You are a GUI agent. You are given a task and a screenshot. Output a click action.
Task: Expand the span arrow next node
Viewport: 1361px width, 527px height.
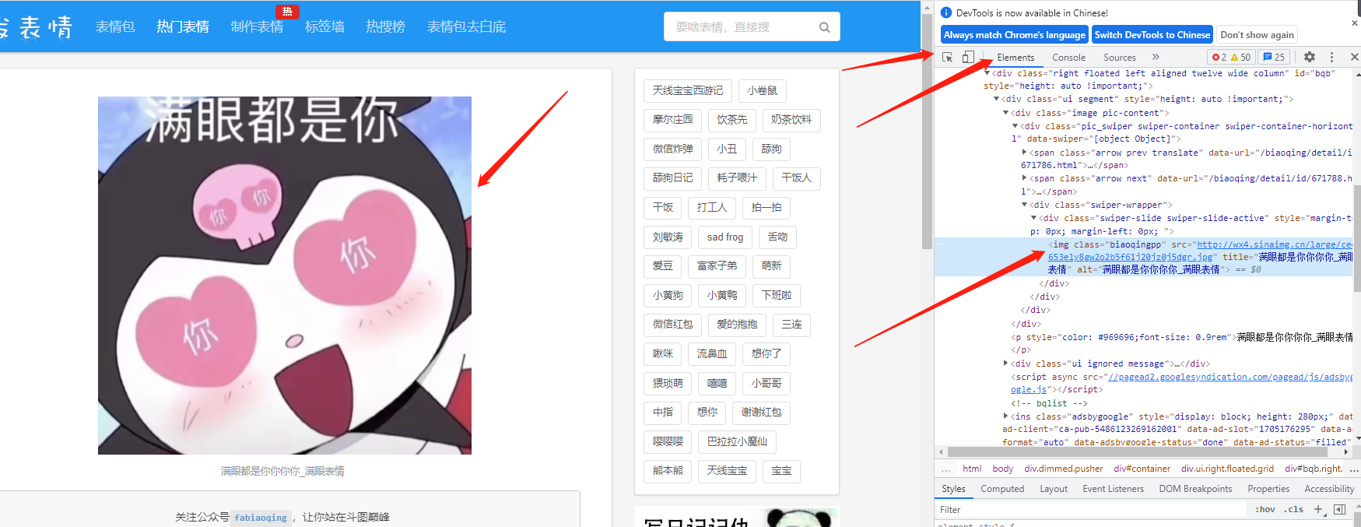click(1025, 178)
